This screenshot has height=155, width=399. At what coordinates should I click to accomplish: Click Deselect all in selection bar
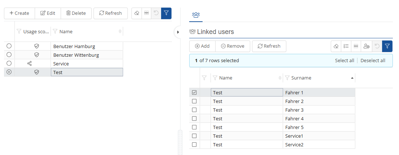tap(373, 61)
